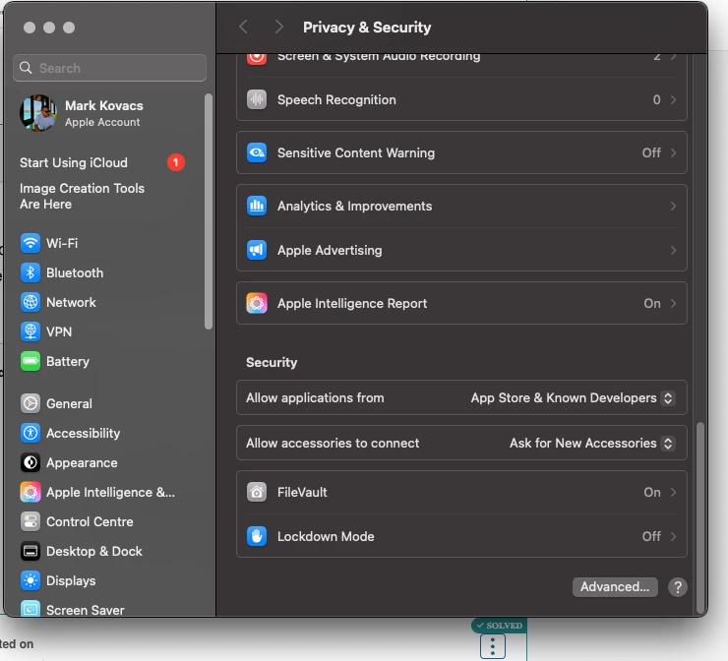
Task: Click the sidebar scrollbar
Action: point(209,211)
